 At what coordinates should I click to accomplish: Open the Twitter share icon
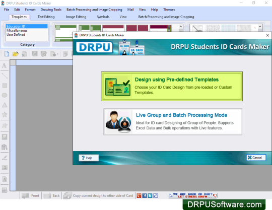click(x=150, y=195)
